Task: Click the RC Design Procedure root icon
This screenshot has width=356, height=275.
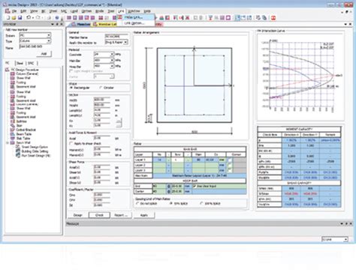Action: [8, 70]
